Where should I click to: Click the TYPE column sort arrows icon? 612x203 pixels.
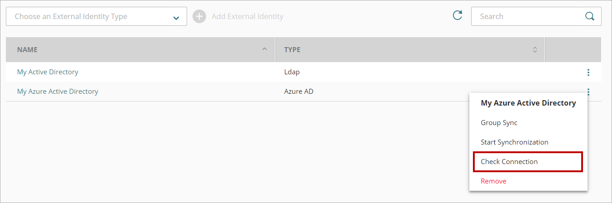click(535, 49)
